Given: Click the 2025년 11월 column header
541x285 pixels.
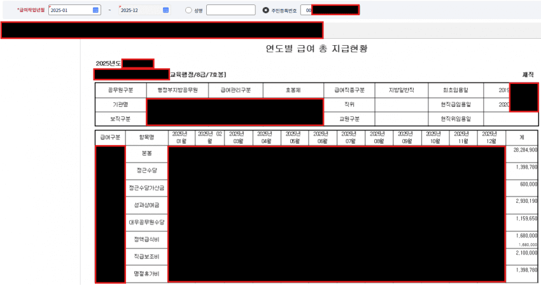Looking at the screenshot, I should tap(463, 137).
